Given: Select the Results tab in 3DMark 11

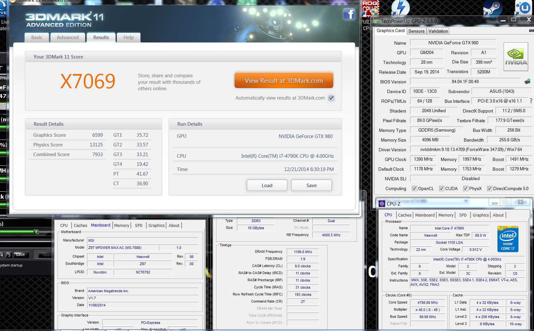Looking at the screenshot, I should click(x=101, y=37).
